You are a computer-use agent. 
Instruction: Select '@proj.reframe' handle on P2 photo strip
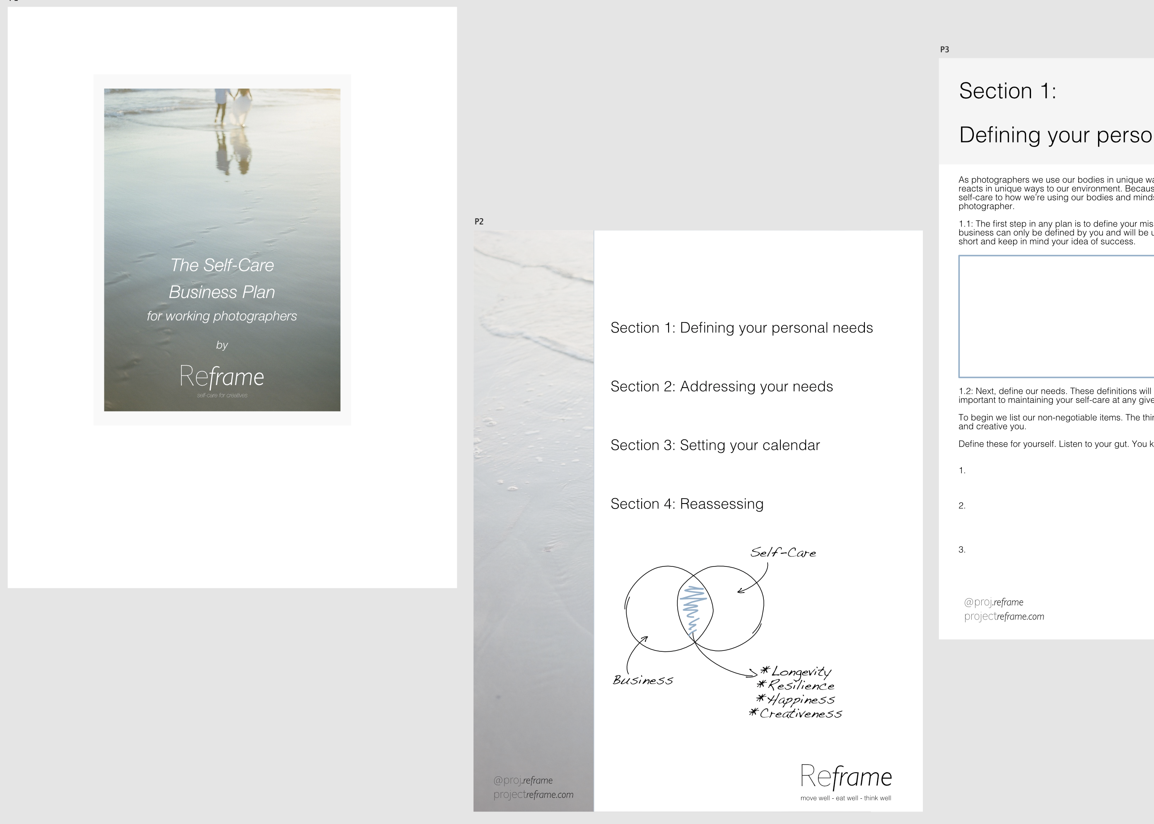point(523,781)
